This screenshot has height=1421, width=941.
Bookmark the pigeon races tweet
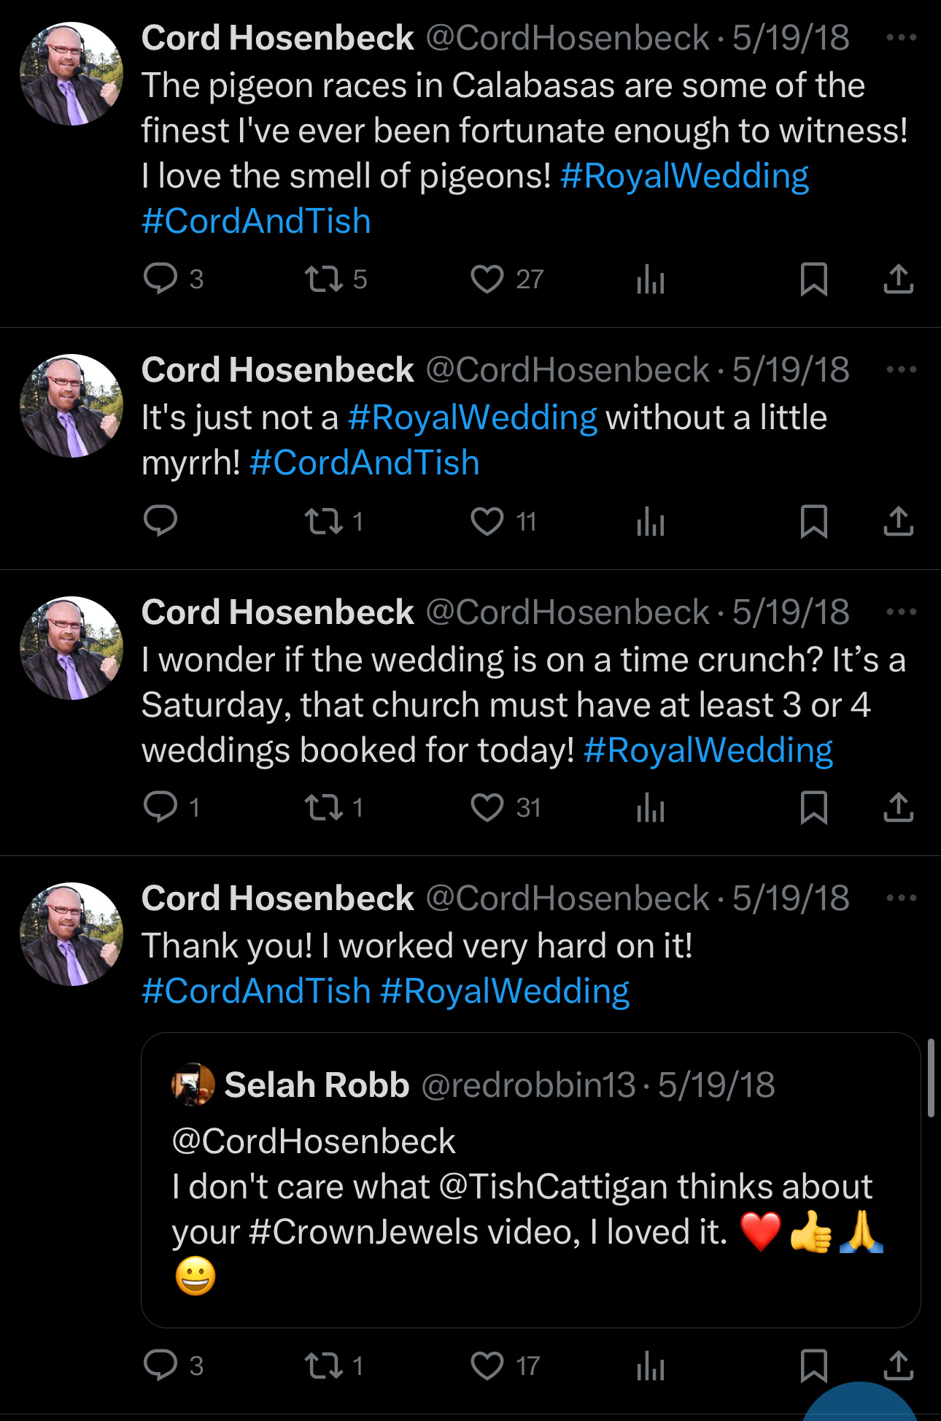813,279
